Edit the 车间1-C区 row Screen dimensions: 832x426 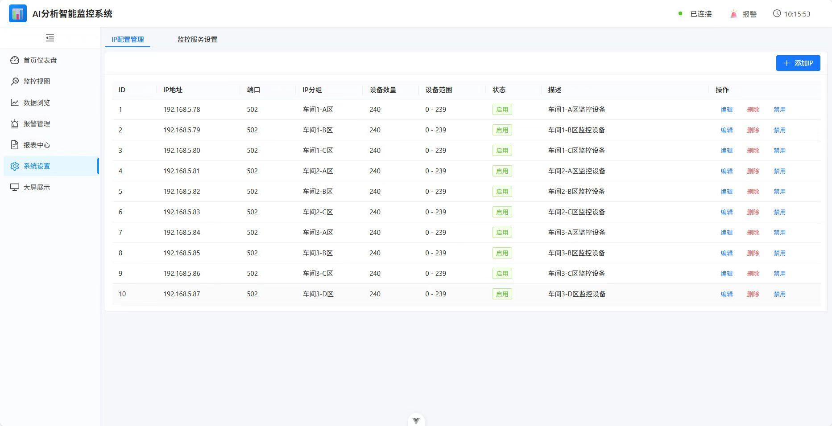click(727, 151)
